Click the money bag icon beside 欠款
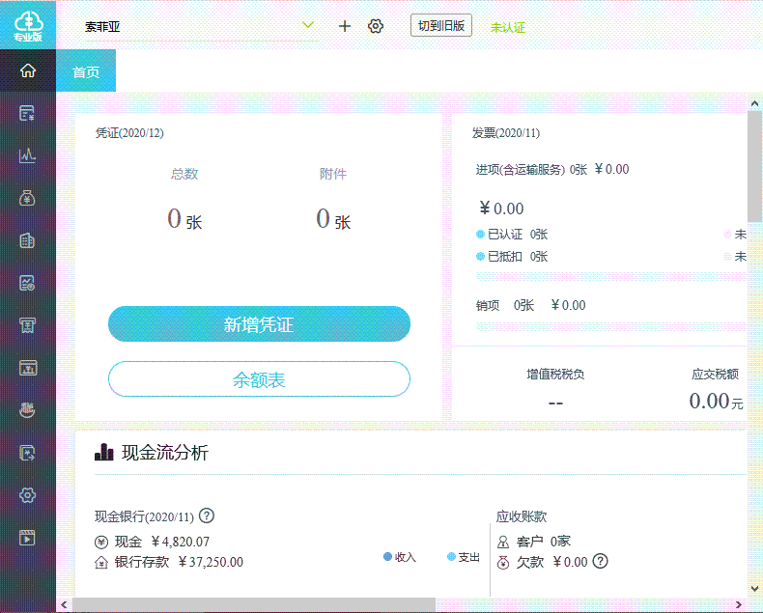Image resolution: width=763 pixels, height=613 pixels. point(503,563)
